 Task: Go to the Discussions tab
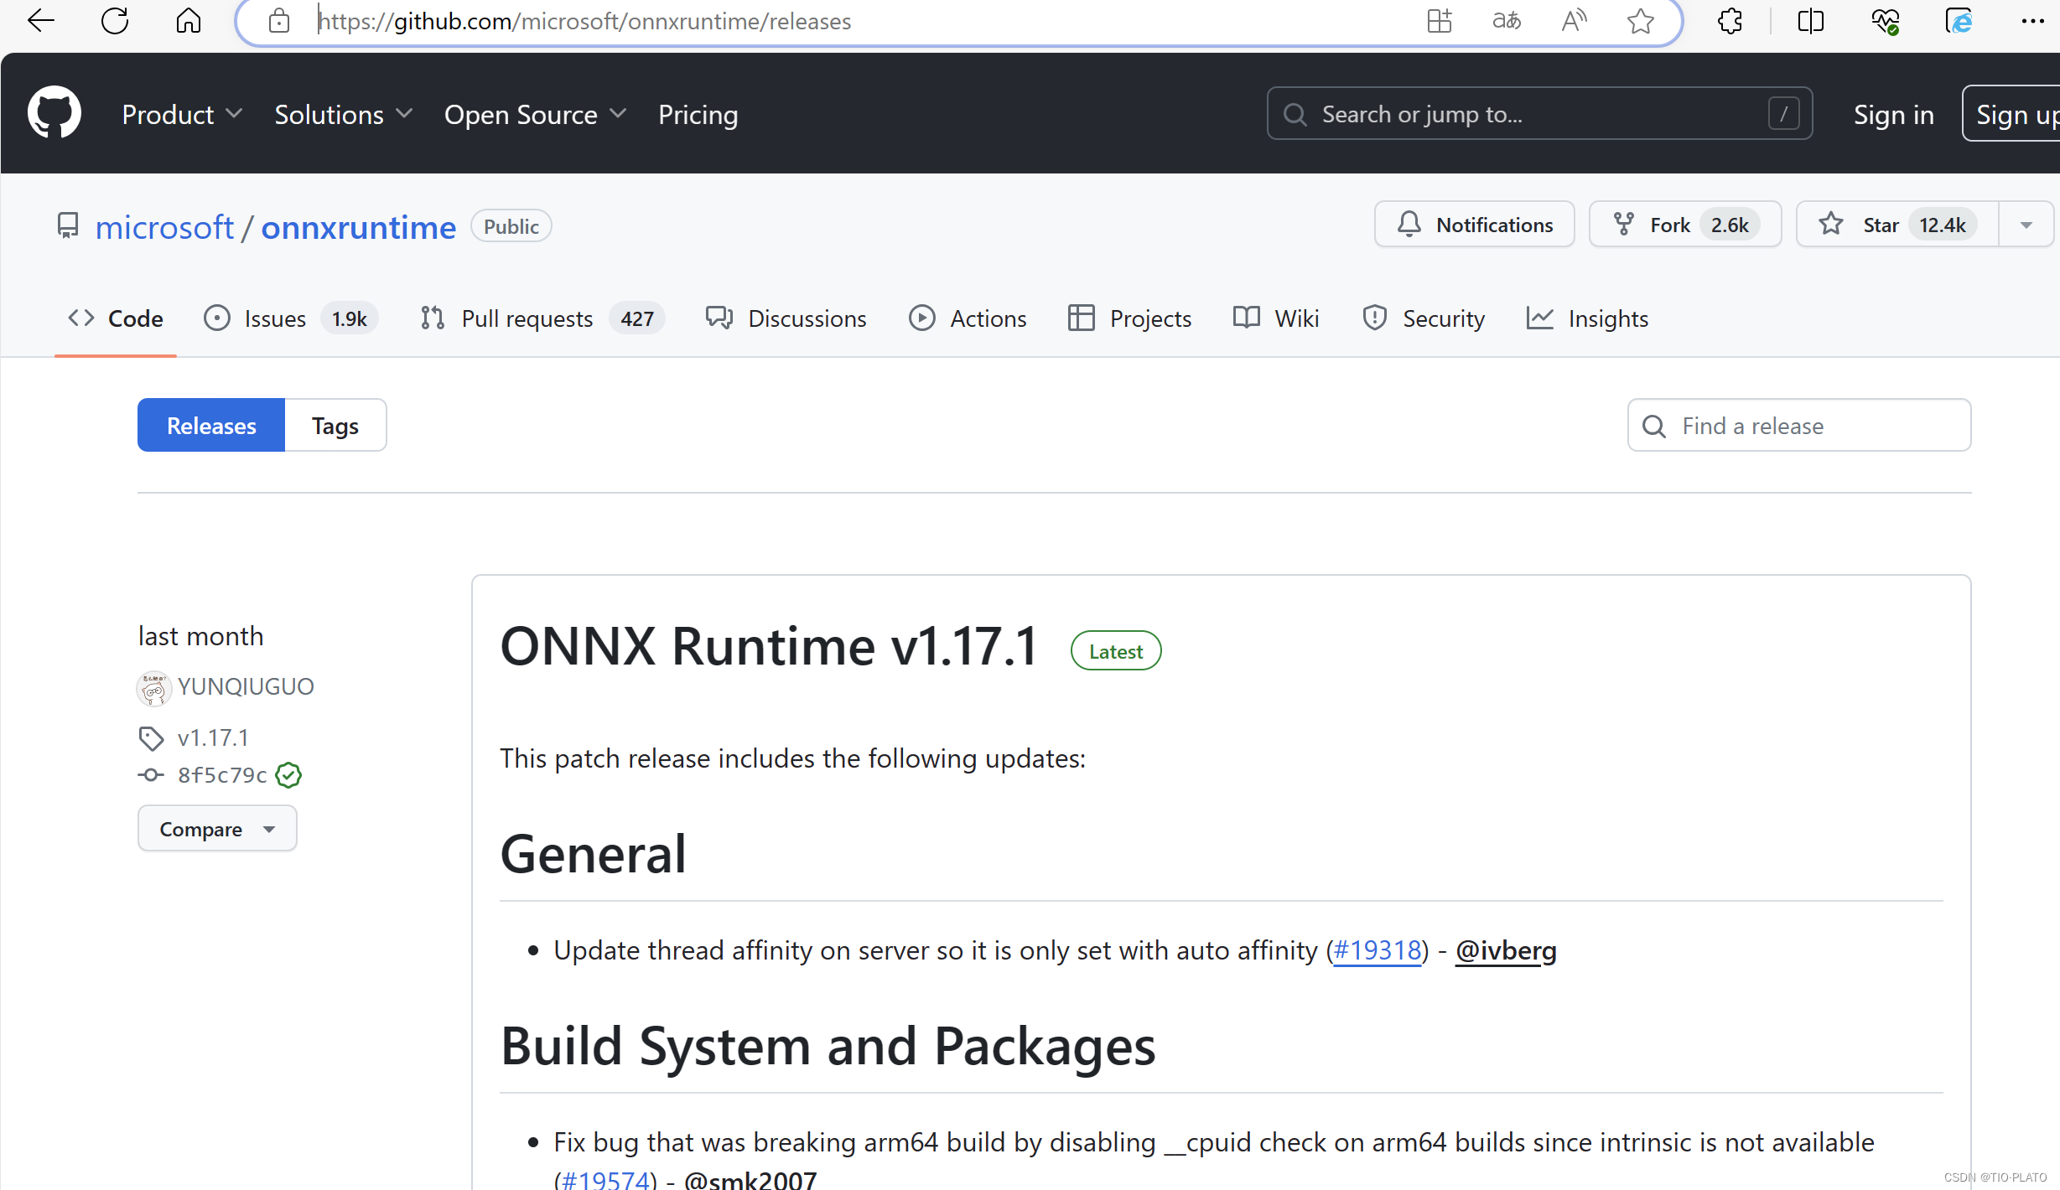tap(786, 318)
